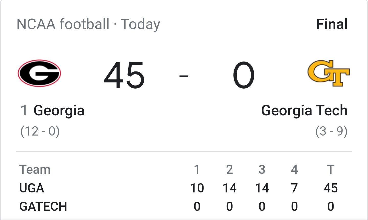Click the GATECH row label
This screenshot has height=220, width=368.
coord(43,206)
